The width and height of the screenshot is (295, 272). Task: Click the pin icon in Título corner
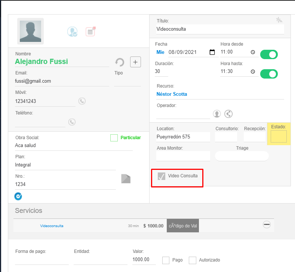[x=279, y=20]
